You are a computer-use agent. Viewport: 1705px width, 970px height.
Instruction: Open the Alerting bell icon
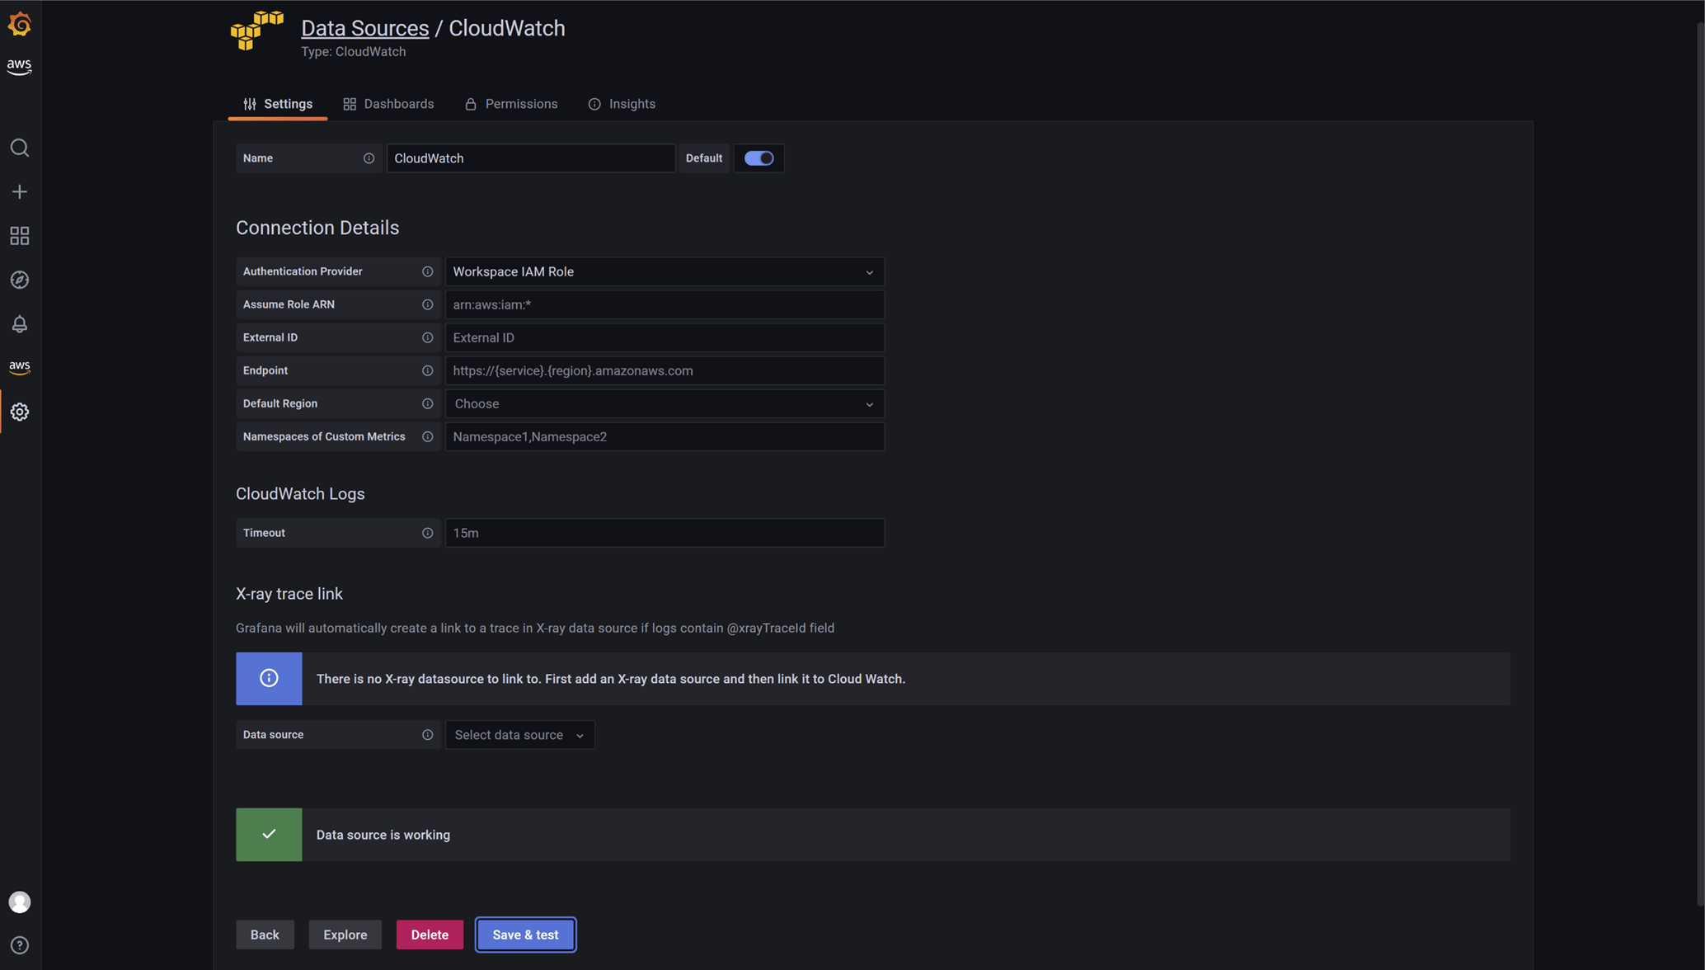20,324
